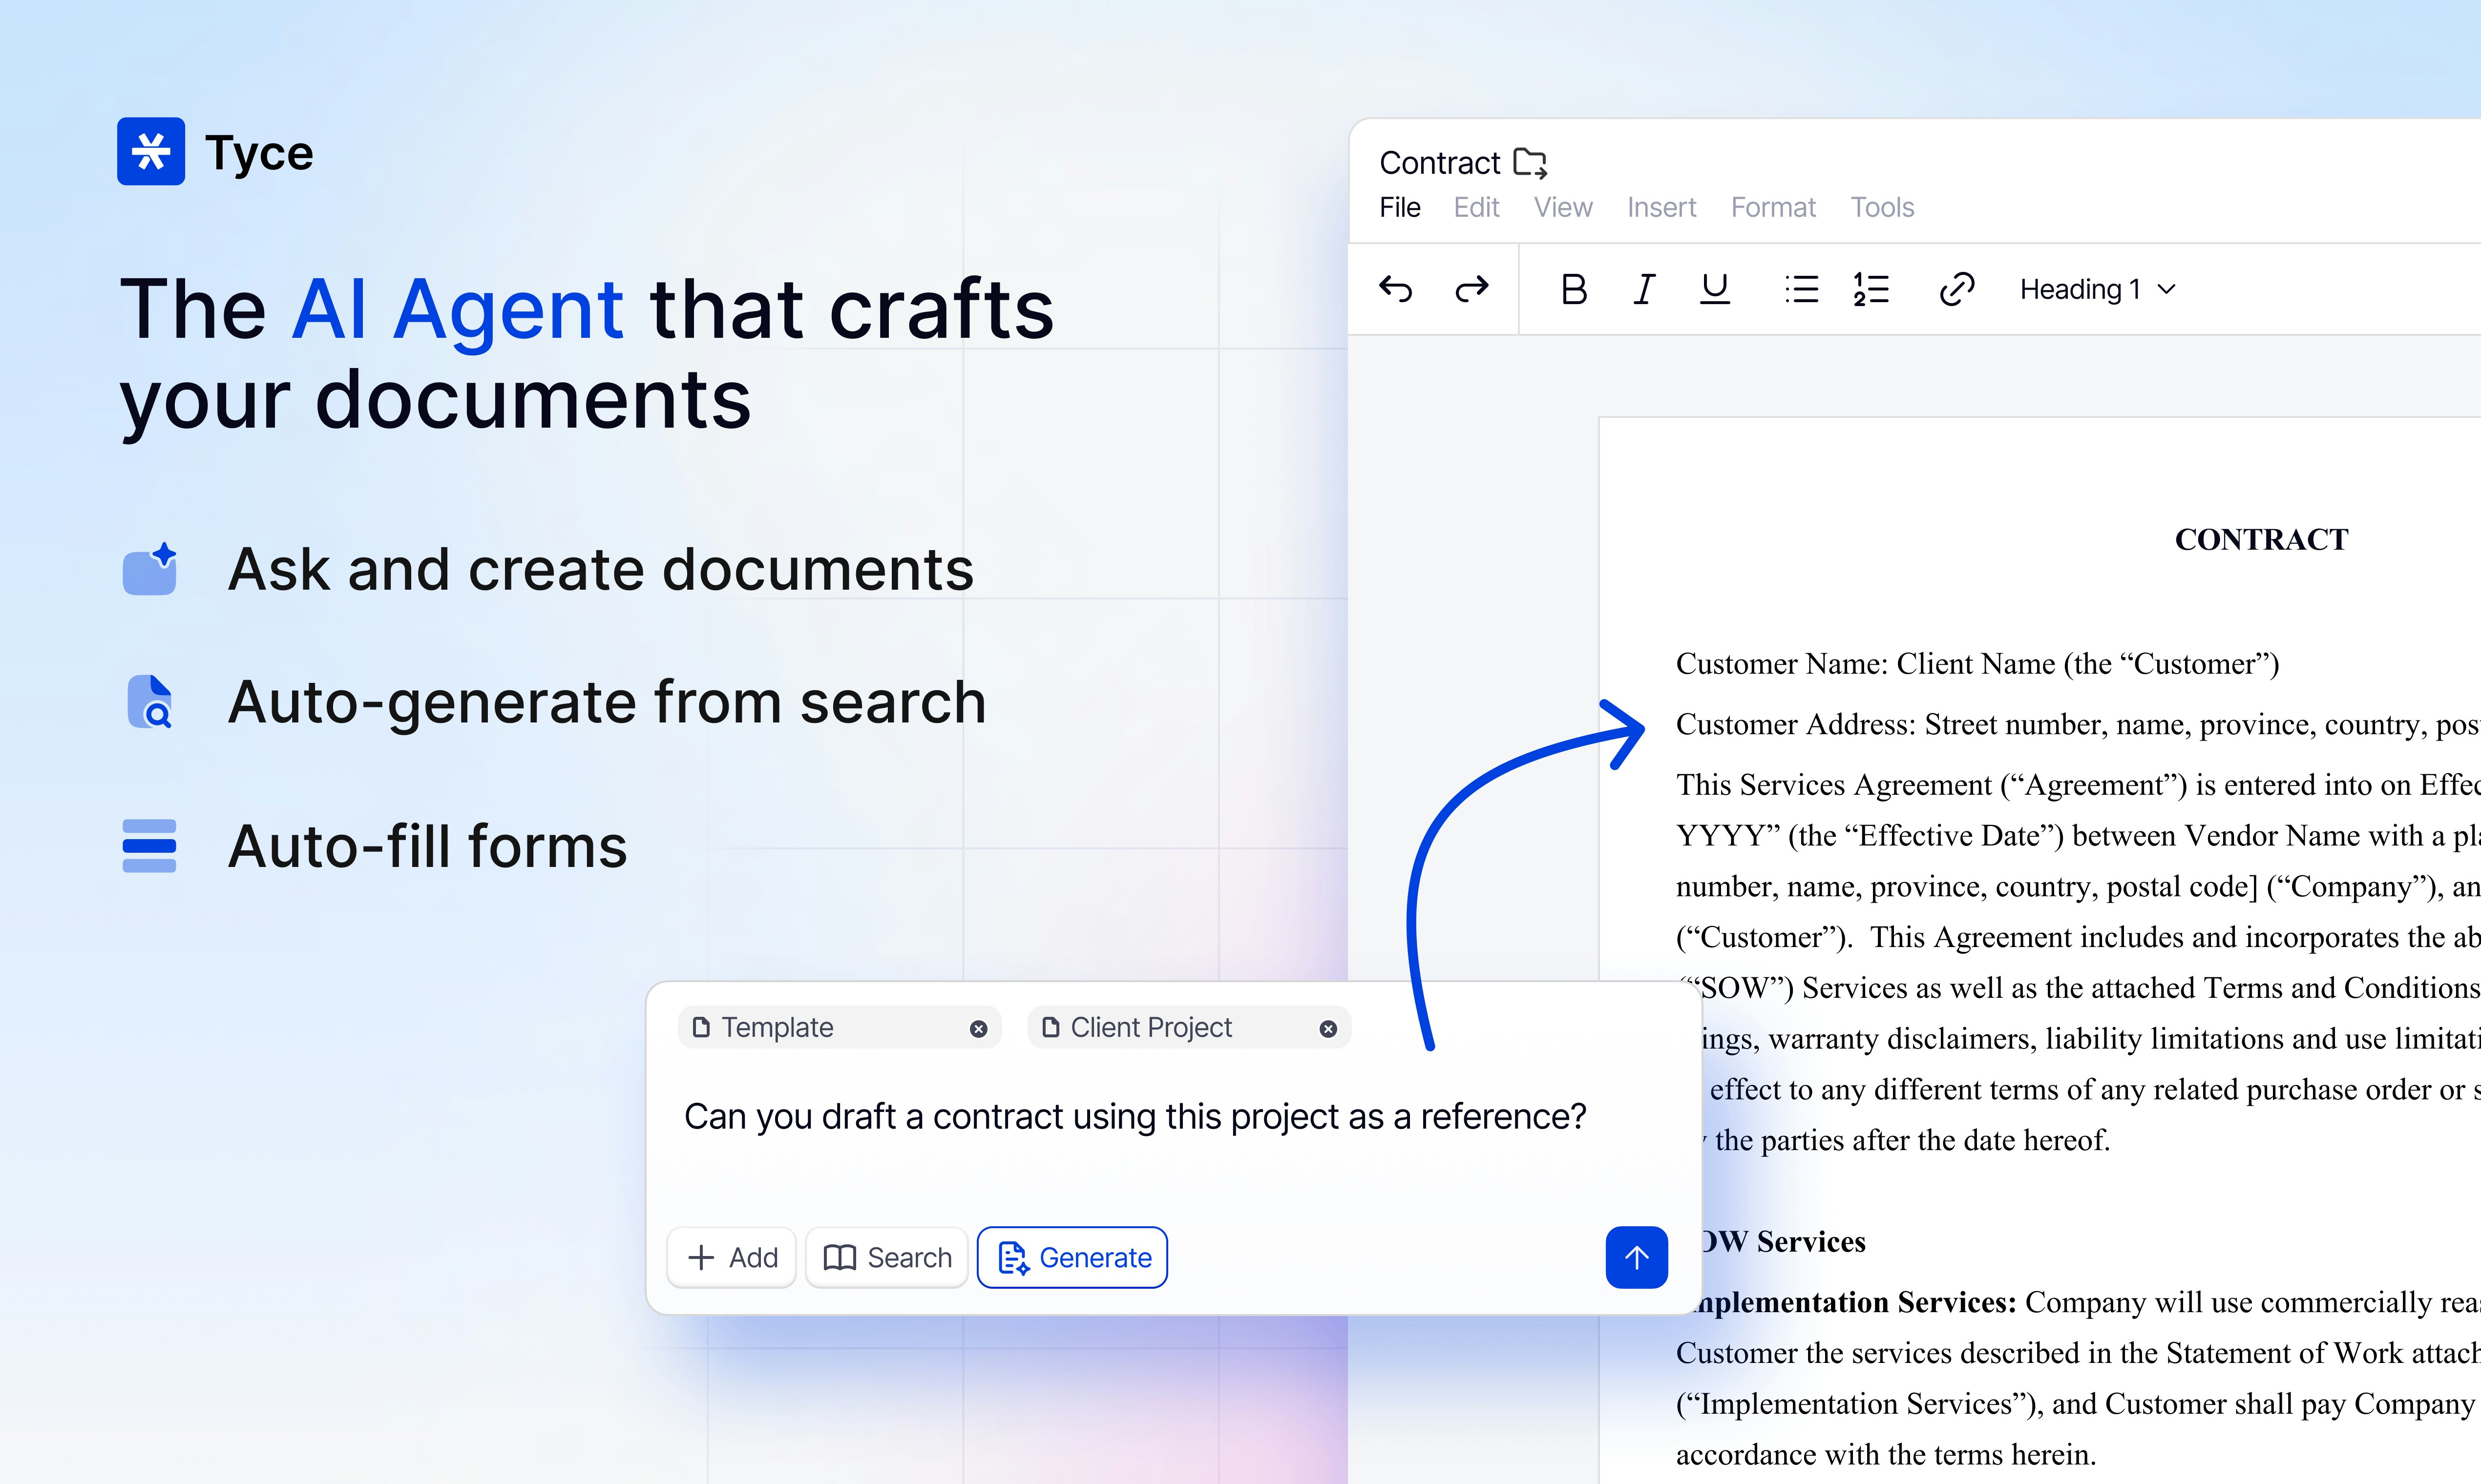Open the Heading 1 style dropdown

click(2097, 289)
